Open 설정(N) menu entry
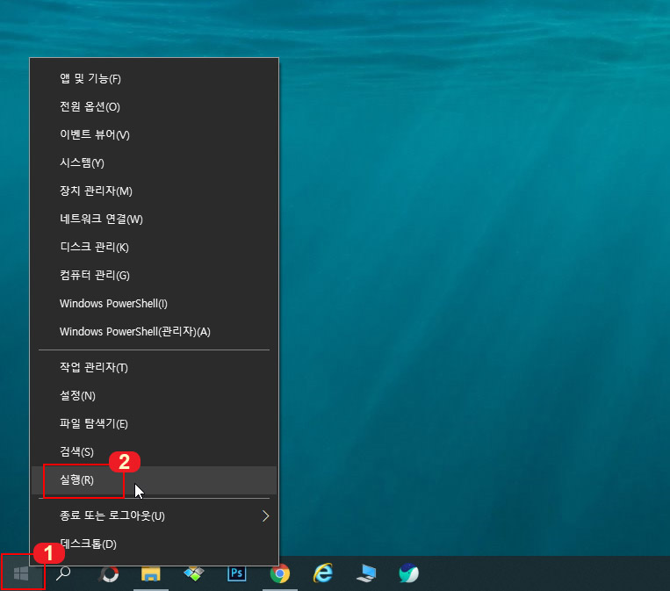670x591 pixels. (154, 396)
